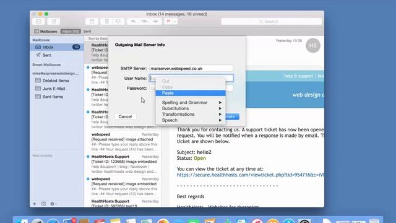Click the 'Outgoing Mail Server Info' heading

point(140,45)
